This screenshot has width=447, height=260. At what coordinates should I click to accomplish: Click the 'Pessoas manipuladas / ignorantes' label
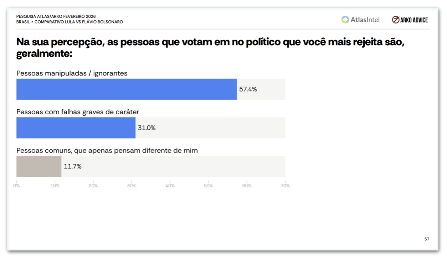[x=72, y=73]
